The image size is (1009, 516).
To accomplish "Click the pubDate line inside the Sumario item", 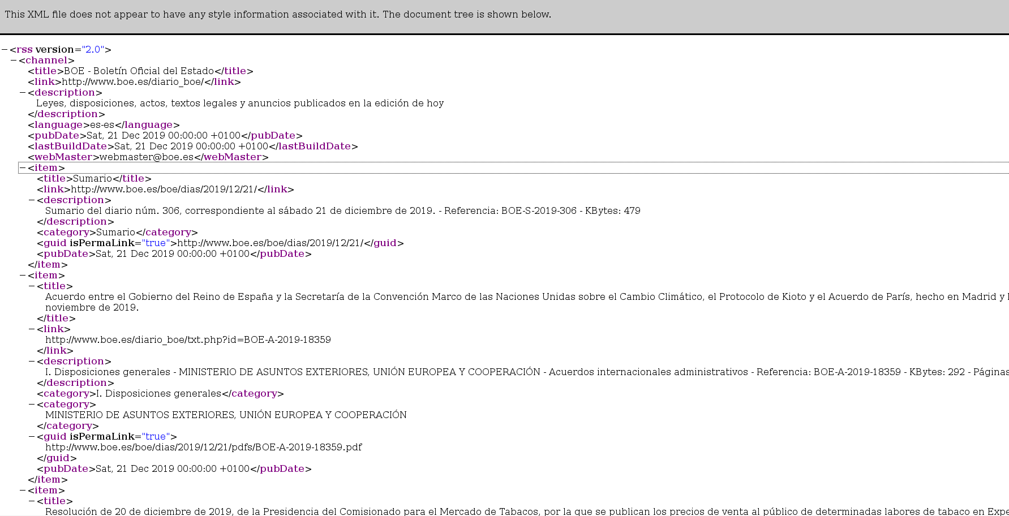I will (x=174, y=254).
